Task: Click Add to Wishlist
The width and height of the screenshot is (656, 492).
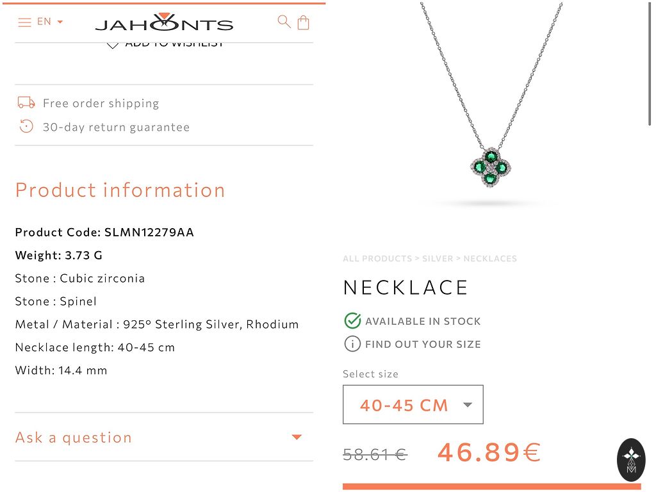Action: click(x=165, y=44)
